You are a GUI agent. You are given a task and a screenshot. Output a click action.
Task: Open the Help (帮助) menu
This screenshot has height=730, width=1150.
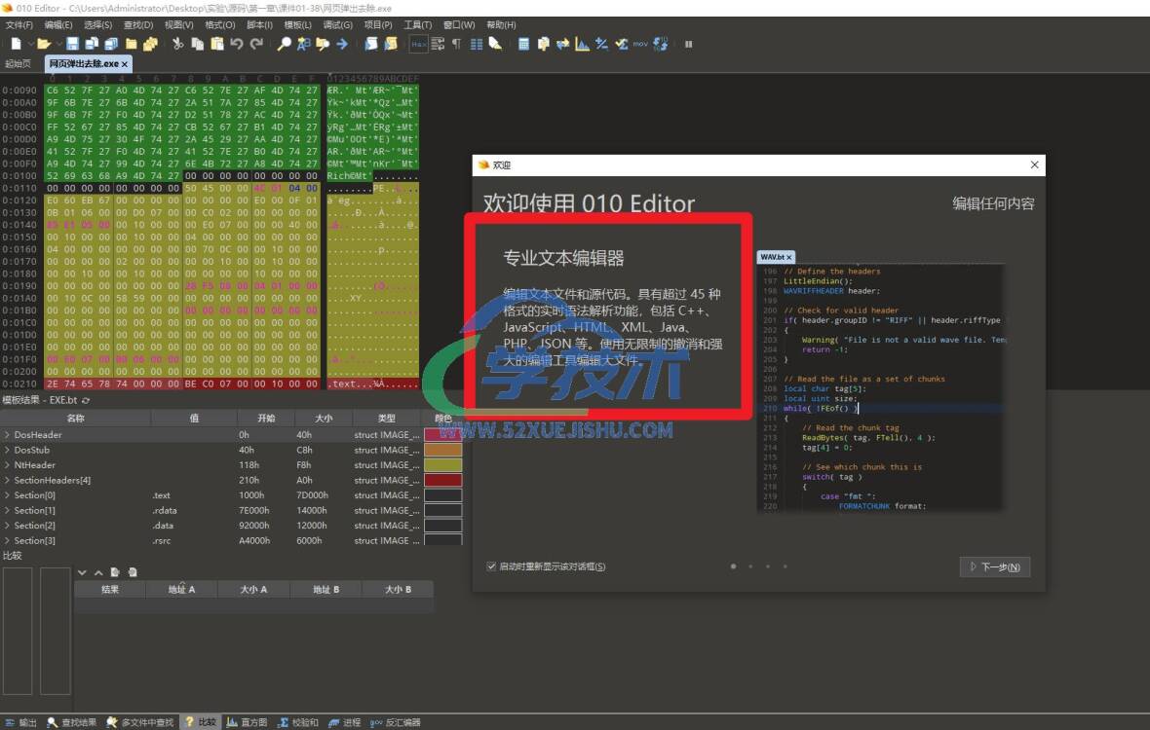pyautogui.click(x=502, y=25)
